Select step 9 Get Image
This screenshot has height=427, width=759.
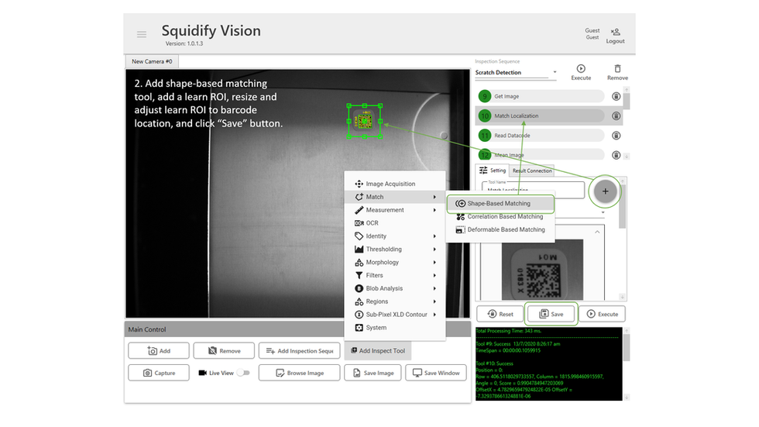pos(541,96)
